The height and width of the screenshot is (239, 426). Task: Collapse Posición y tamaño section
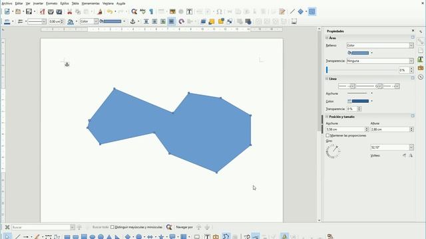pos(327,117)
